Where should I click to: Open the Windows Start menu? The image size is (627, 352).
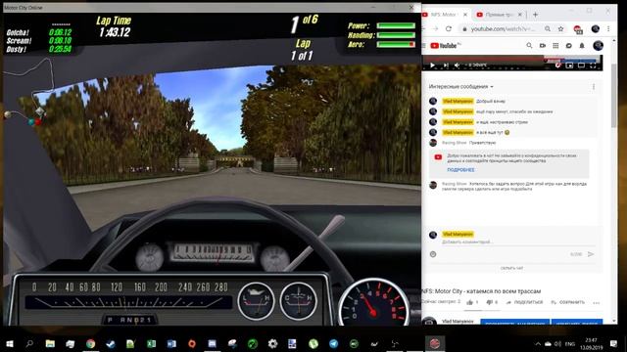[9, 343]
